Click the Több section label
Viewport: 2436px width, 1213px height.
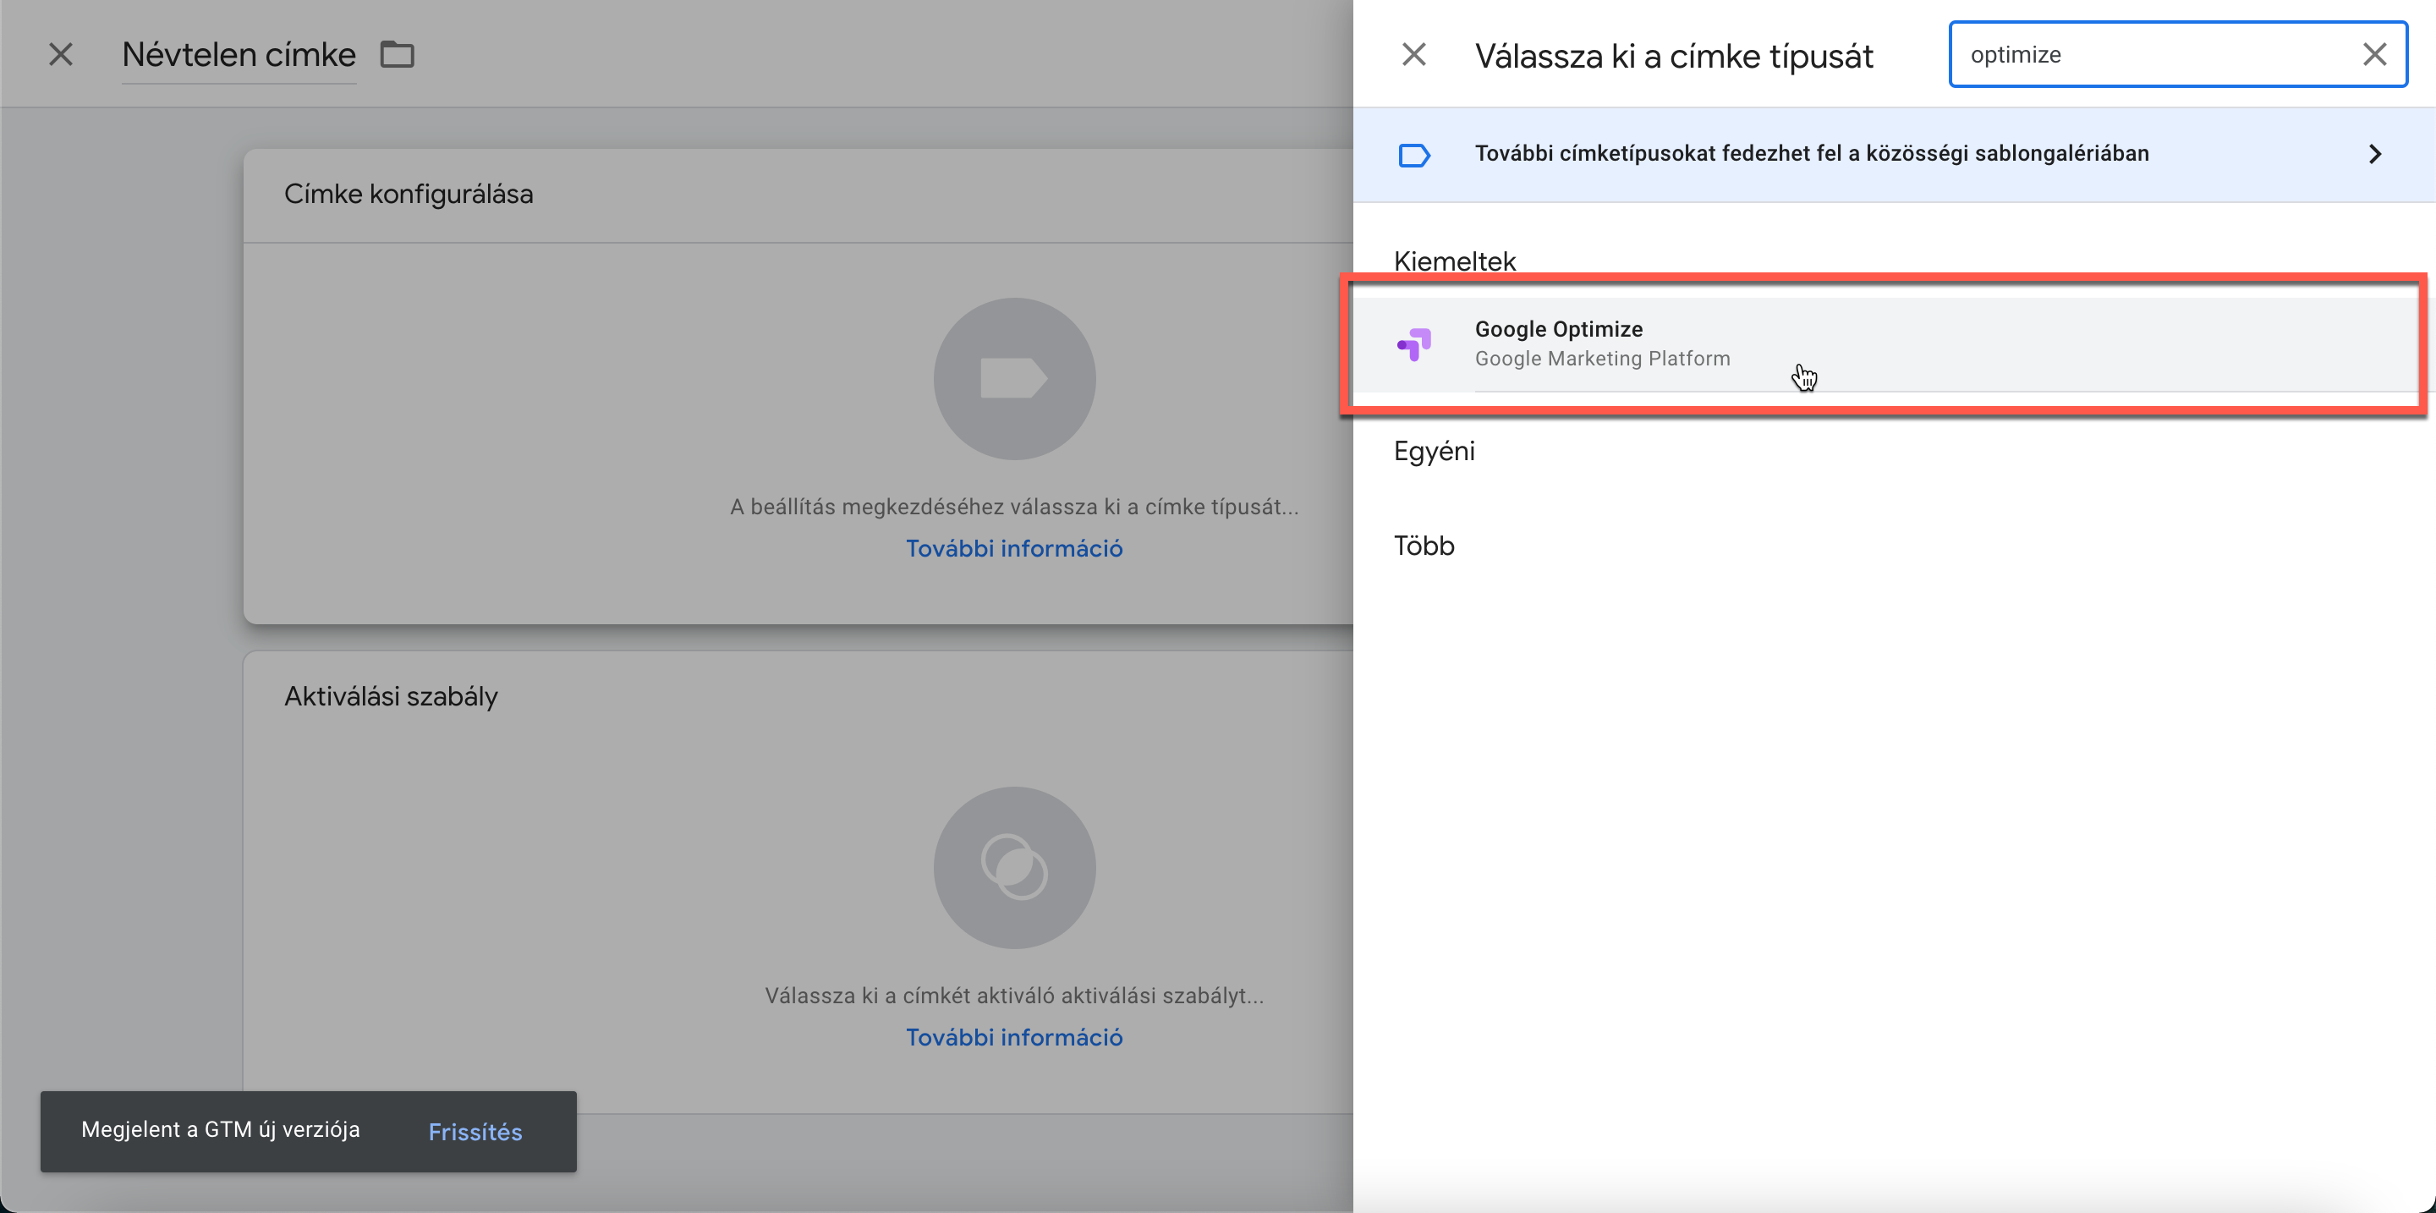[1424, 546]
